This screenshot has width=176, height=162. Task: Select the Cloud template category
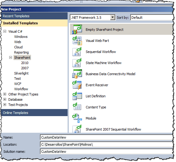tap(18, 47)
